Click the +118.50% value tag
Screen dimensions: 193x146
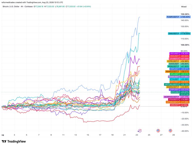pyautogui.click(x=185, y=34)
